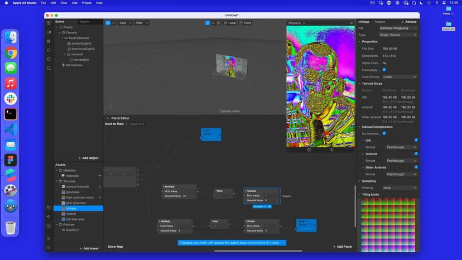The image size is (462, 260).
Task: Click the video camera icon in left toolbar
Action: (49, 32)
